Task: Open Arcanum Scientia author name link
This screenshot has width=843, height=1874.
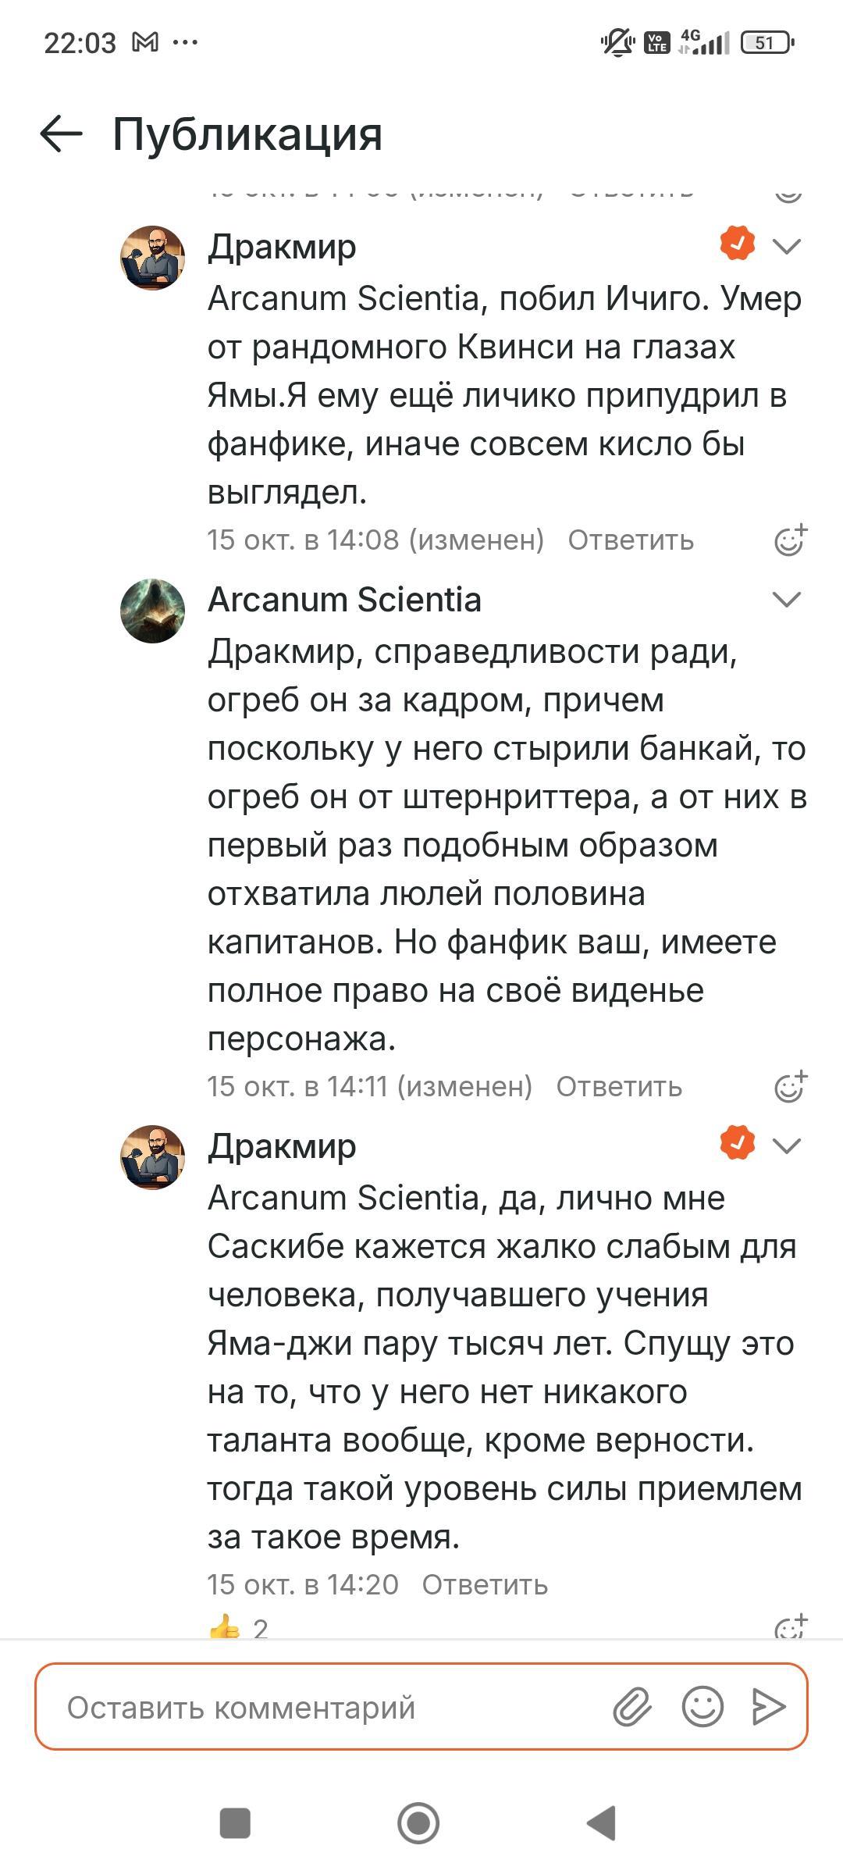Action: coord(344,600)
